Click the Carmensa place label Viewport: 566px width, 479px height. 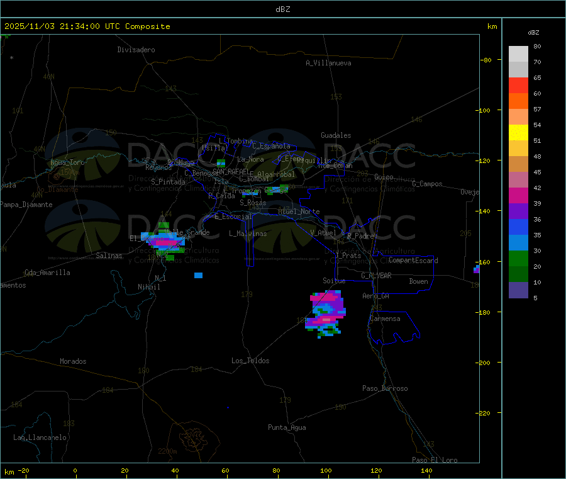pos(385,318)
